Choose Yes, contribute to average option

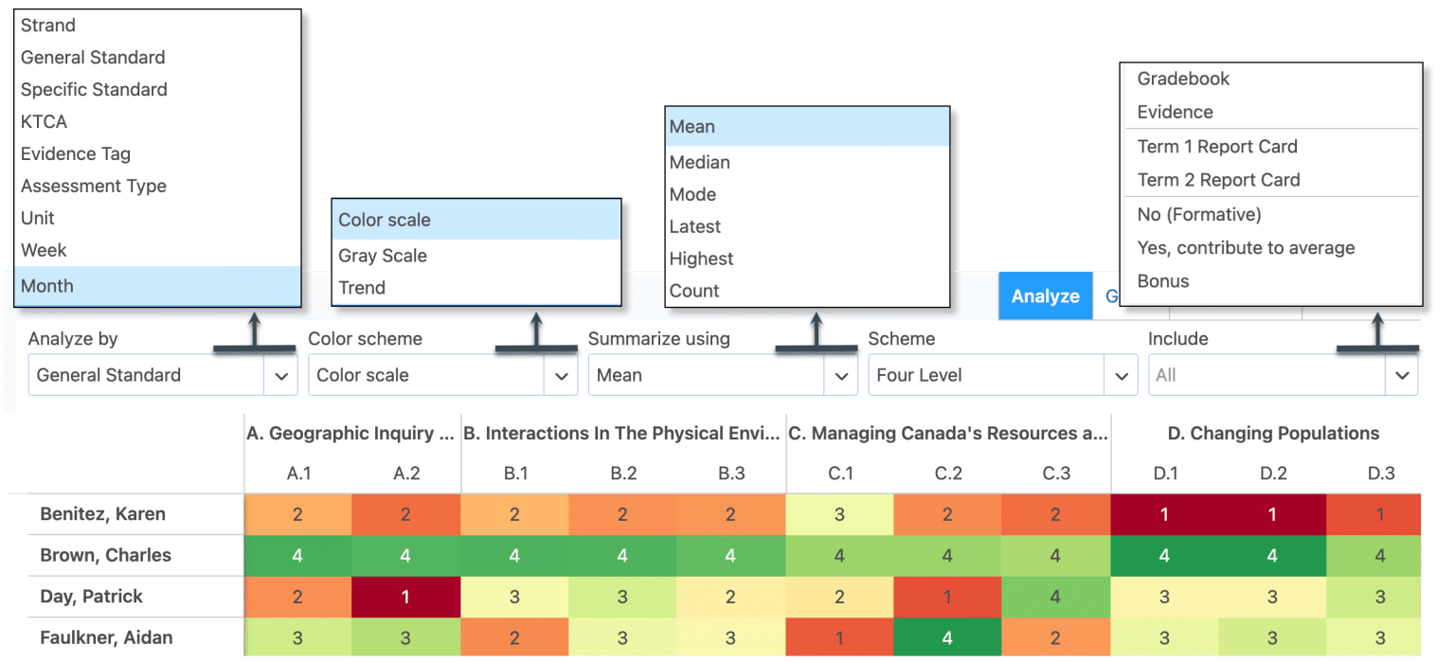click(1246, 248)
